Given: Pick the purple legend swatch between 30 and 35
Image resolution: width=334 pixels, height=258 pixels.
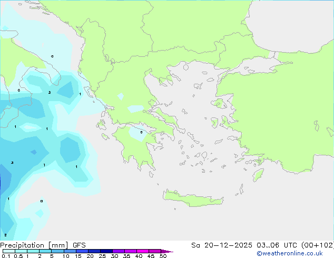Looking at the screenshot, I should 118,251.
